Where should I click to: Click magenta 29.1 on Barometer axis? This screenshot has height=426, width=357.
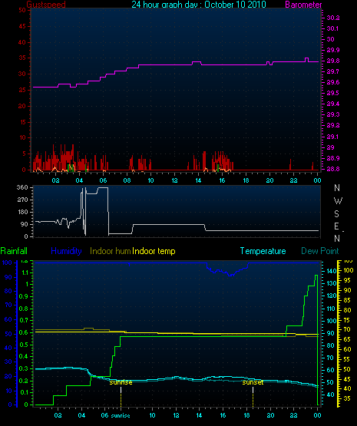tap(333, 137)
